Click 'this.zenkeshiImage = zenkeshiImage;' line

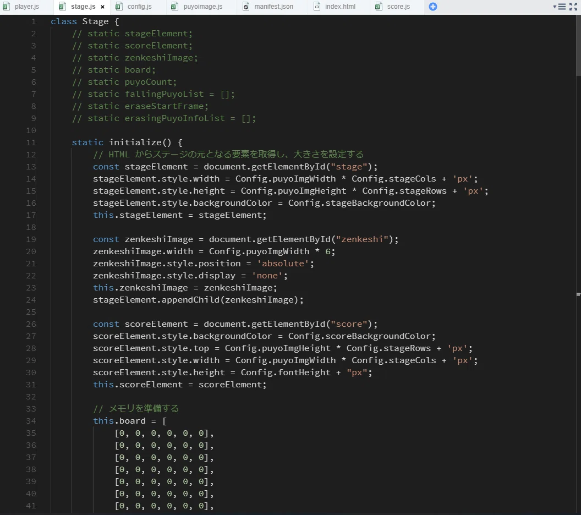point(185,288)
